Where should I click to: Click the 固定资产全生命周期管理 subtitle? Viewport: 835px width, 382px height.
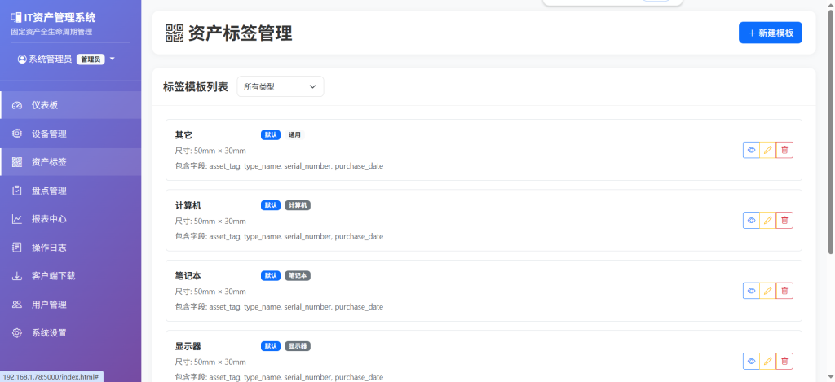[x=51, y=32]
